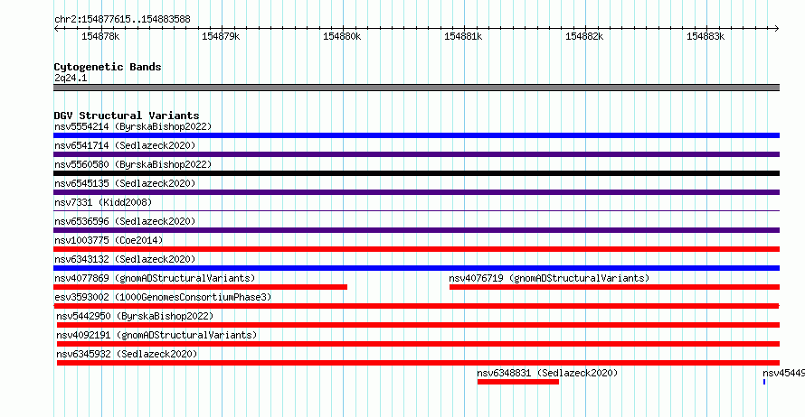Click the nsv6345932 (Sedlazeck2020) label
Image resolution: width=805 pixels, height=417 pixels.
(127, 354)
